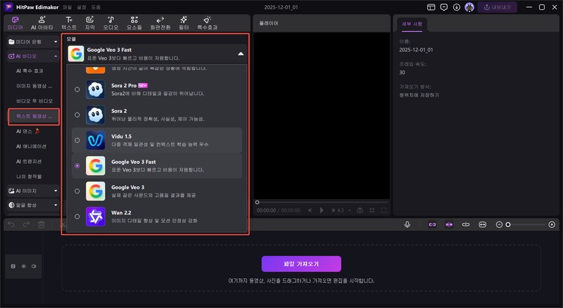Click the crop grid icon in player

point(372,210)
